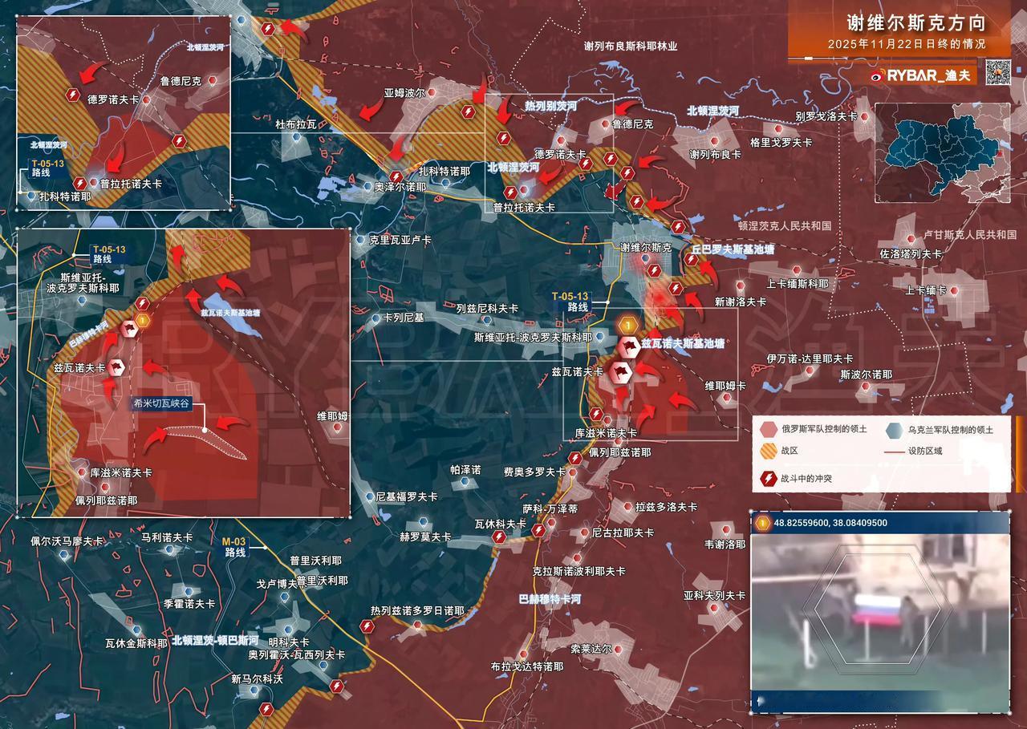Click the striped 战区 legend swatch
This screenshot has height=729, width=1027.
[767, 451]
